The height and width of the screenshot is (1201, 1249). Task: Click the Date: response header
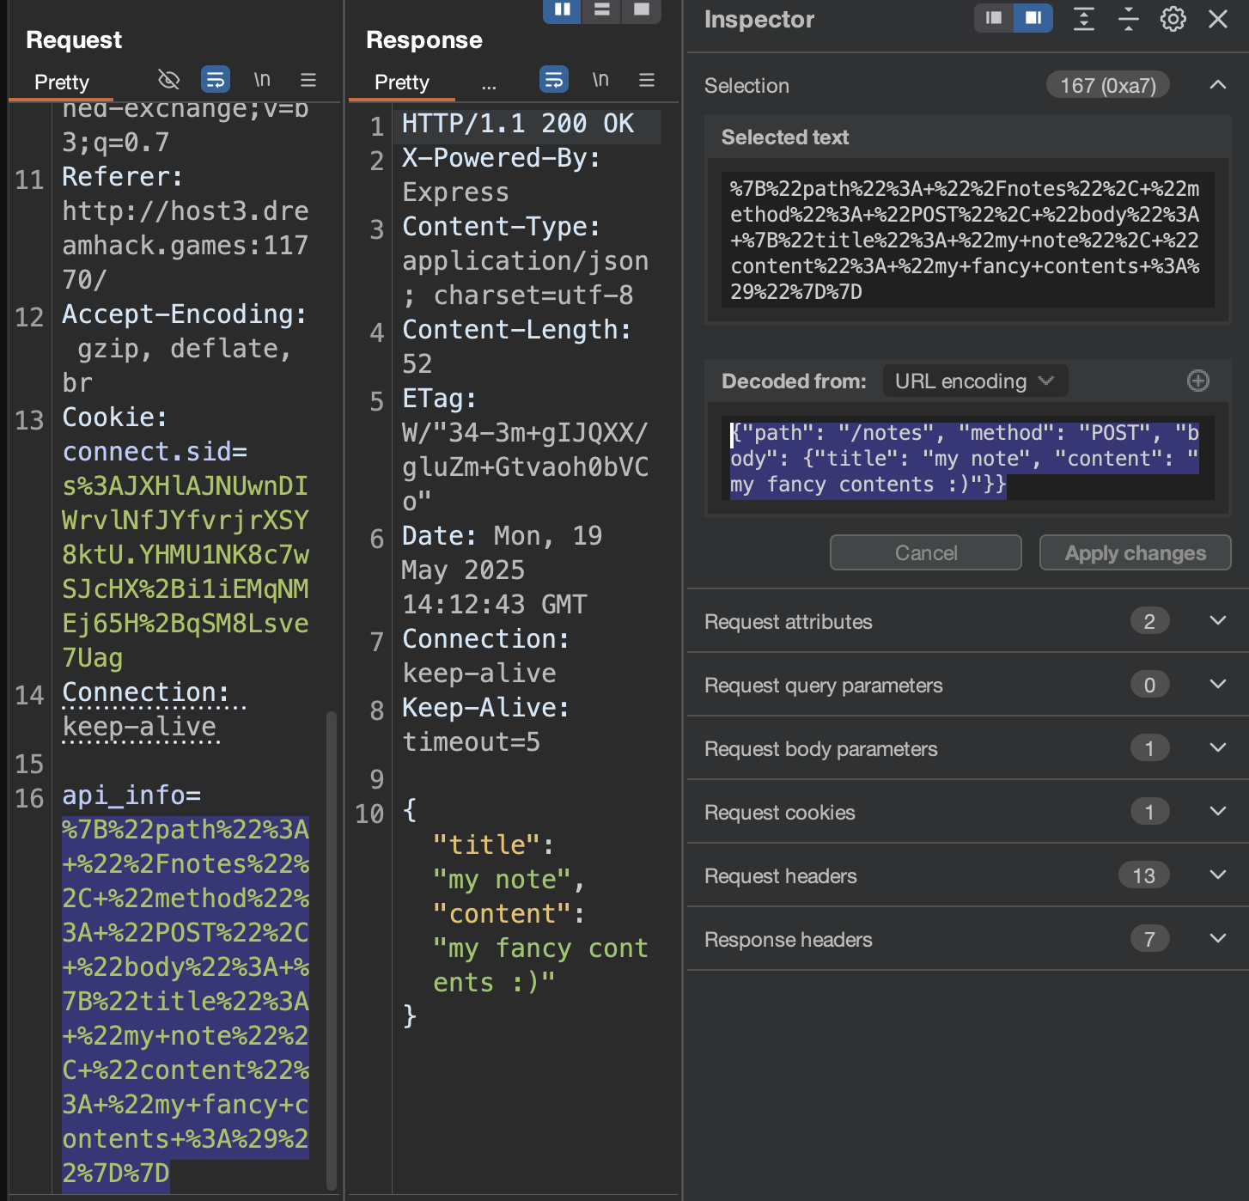click(439, 536)
